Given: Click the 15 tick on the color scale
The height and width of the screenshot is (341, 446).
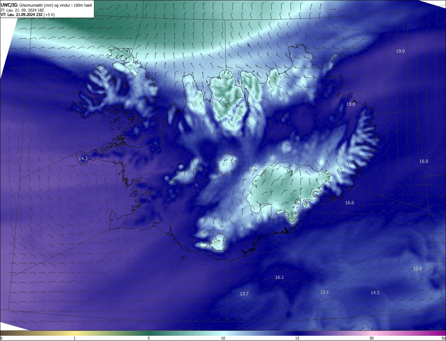Looking at the screenshot, I should (x=297, y=338).
